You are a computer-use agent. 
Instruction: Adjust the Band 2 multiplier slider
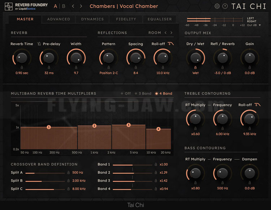pyautogui.click(x=132, y=173)
